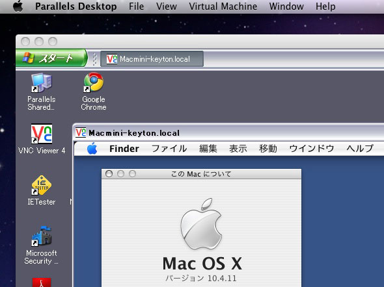Close the このMacについて window
The image size is (384, 287).
pyautogui.click(x=109, y=174)
